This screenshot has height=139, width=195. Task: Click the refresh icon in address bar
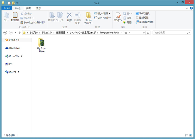[x=148, y=33]
